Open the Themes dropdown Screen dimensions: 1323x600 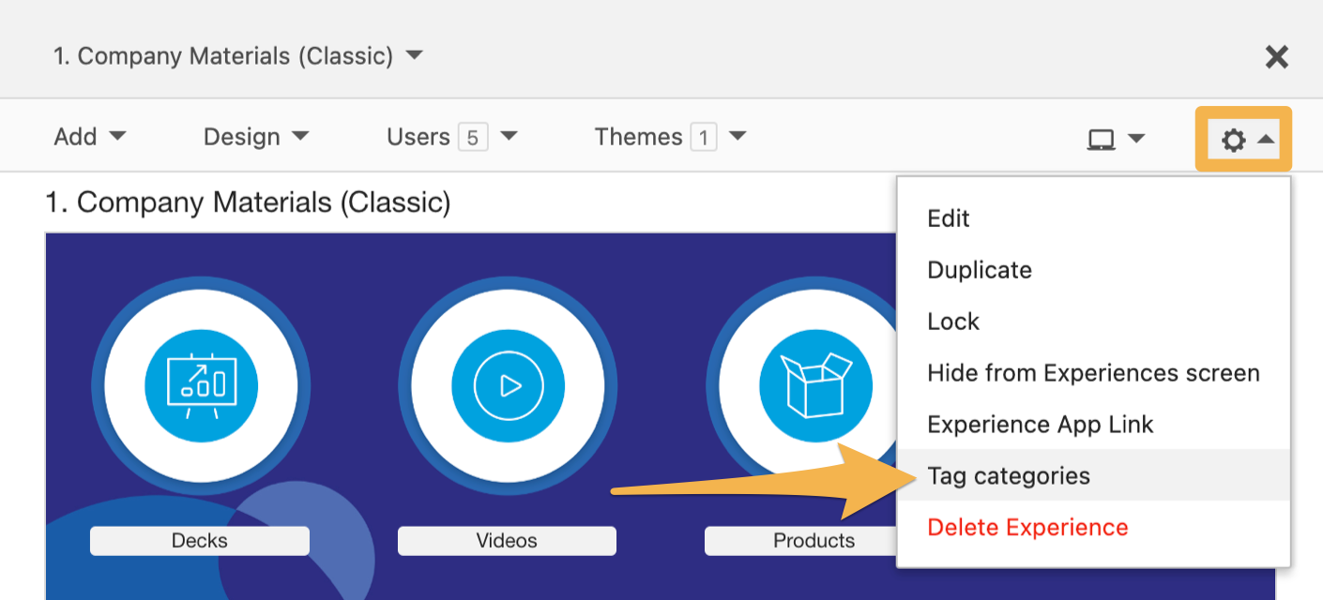click(671, 137)
